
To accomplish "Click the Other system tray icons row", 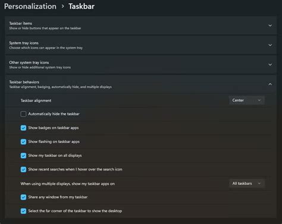I will pos(140,65).
